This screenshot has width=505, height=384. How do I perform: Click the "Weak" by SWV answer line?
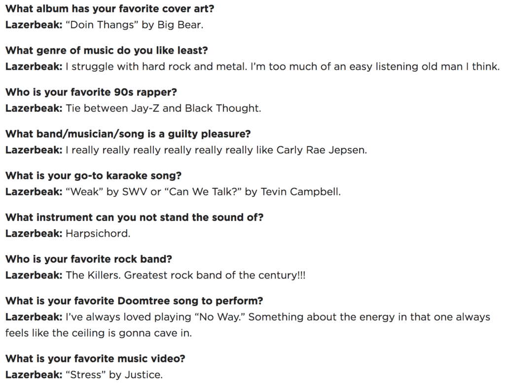173,192
